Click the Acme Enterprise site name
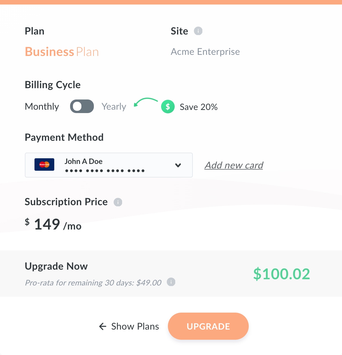The height and width of the screenshot is (355, 342). [205, 52]
